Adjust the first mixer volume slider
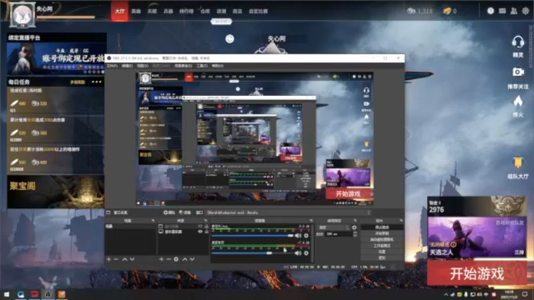This screenshot has height=300, width=534. pos(252,235)
